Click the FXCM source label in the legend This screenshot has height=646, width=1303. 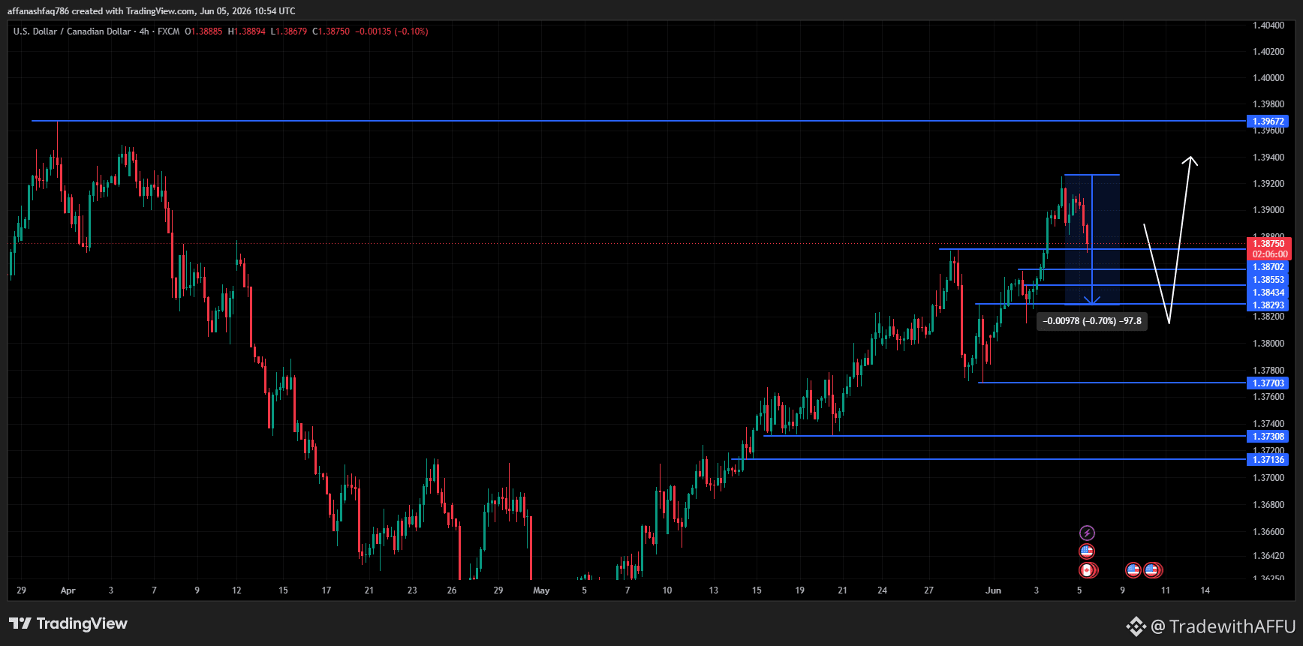tap(168, 32)
